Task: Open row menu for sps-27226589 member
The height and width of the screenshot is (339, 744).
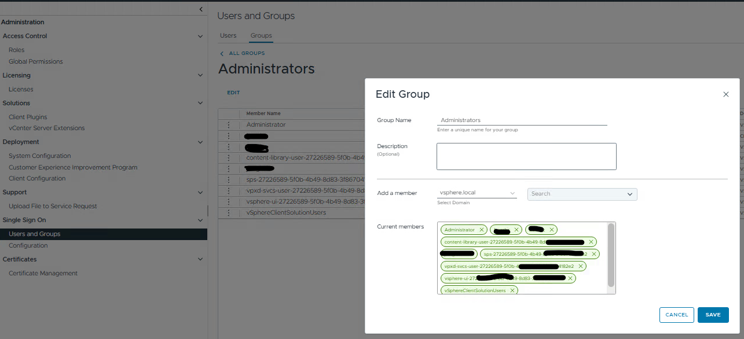Action: pos(229,179)
